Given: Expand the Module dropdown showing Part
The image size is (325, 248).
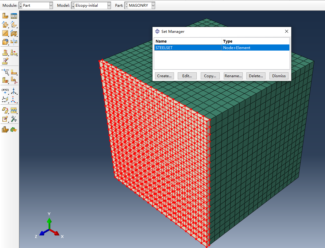Looking at the screenshot, I should click(36, 6).
